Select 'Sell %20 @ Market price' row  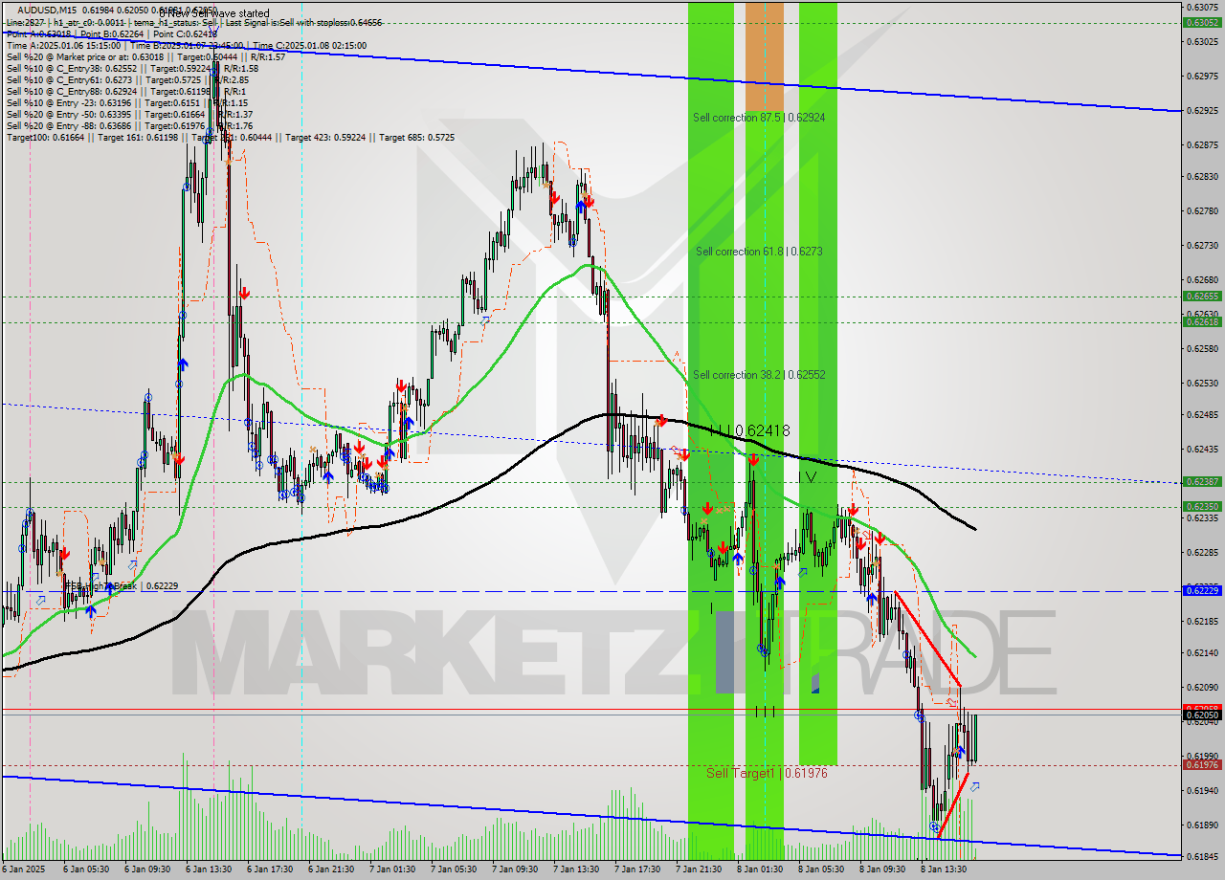[145, 56]
